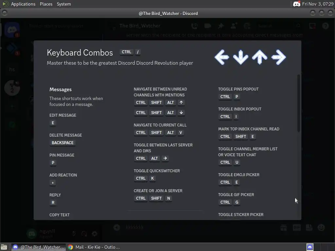
Task: Click the left arrow in the header
Action: click(x=222, y=57)
